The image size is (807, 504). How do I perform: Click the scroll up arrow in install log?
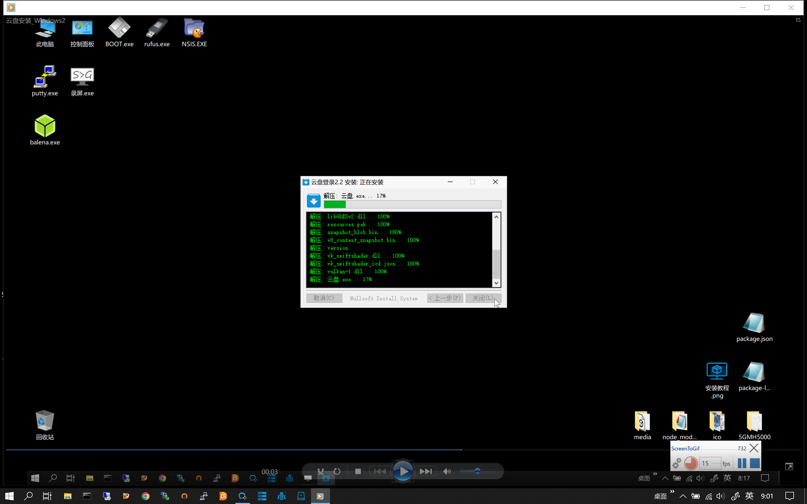pyautogui.click(x=496, y=217)
